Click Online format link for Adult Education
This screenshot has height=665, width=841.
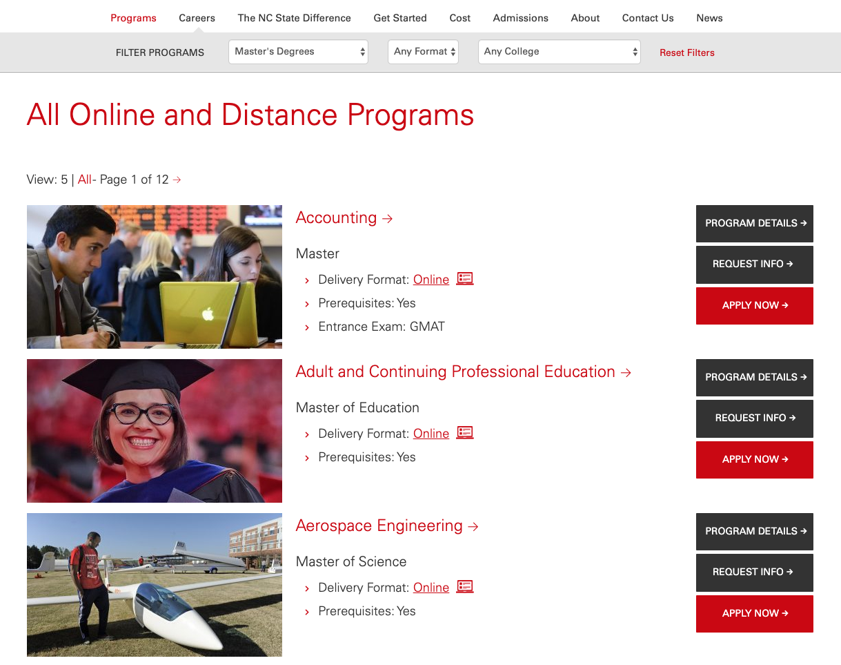[431, 434]
